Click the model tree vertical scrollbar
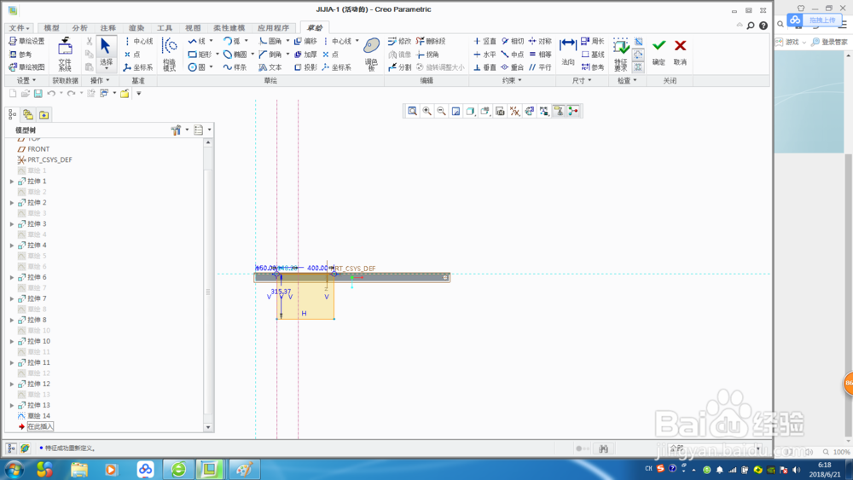 [x=208, y=285]
